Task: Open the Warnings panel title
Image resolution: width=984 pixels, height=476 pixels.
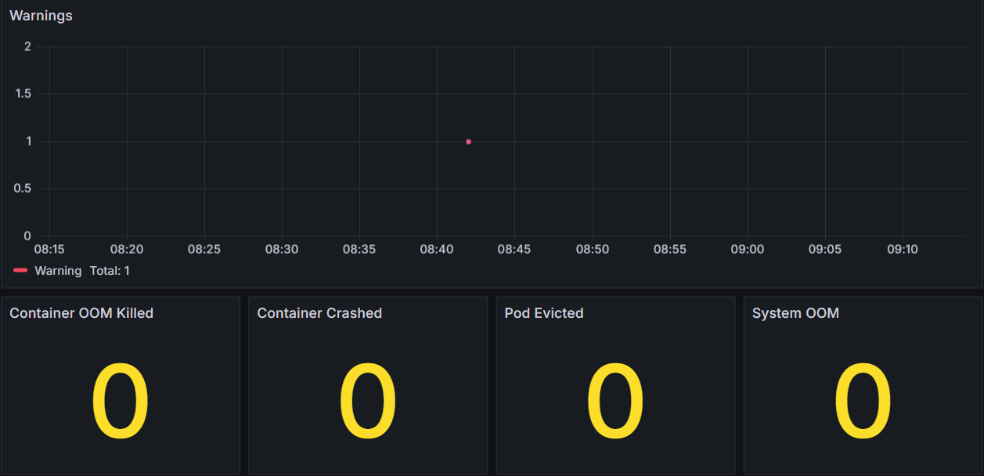Action: (x=41, y=16)
